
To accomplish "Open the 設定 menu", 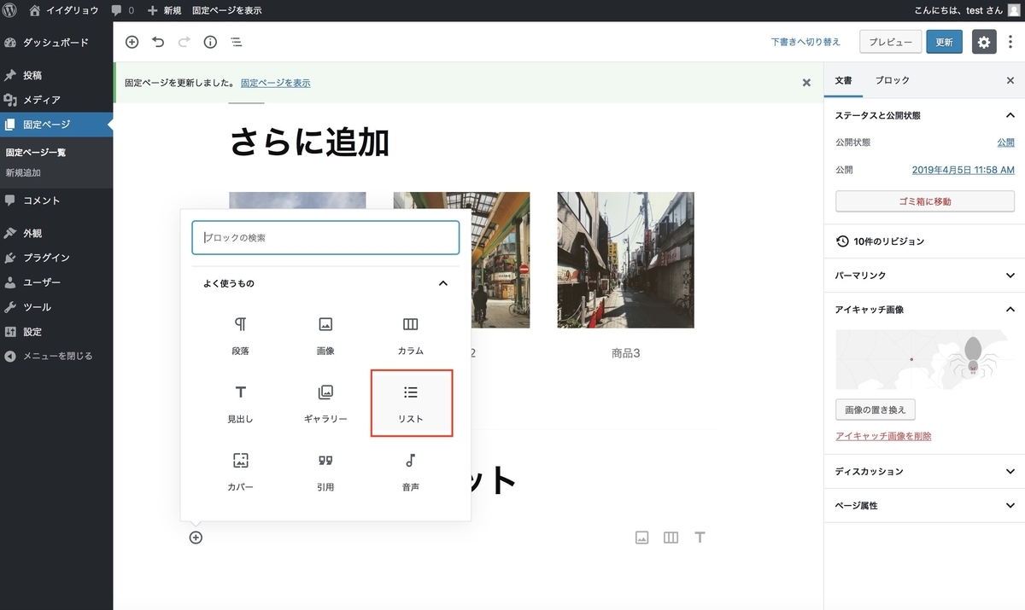I will coord(56,332).
